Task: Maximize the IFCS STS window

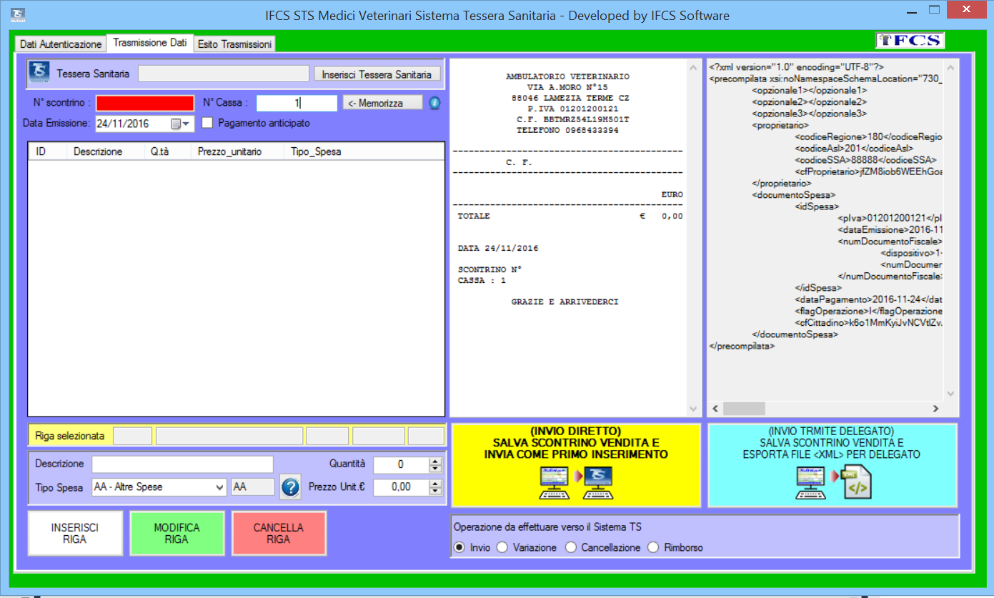Action: [934, 10]
